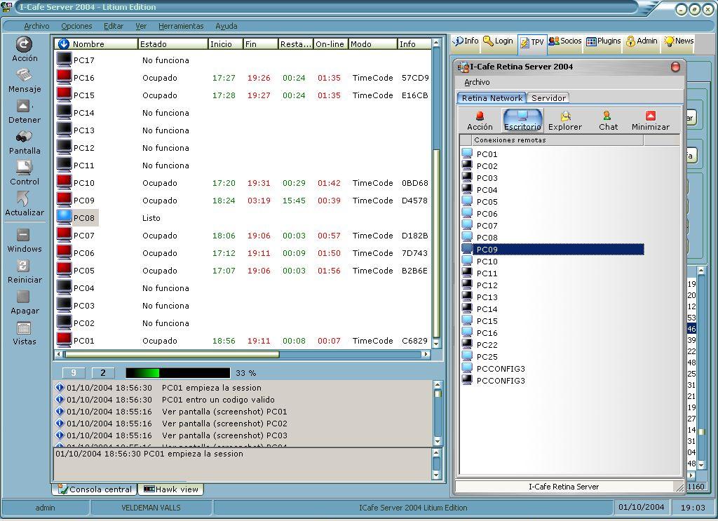Image resolution: width=718 pixels, height=521 pixels.
Task: Open the Herramientas menu
Action: tap(181, 26)
